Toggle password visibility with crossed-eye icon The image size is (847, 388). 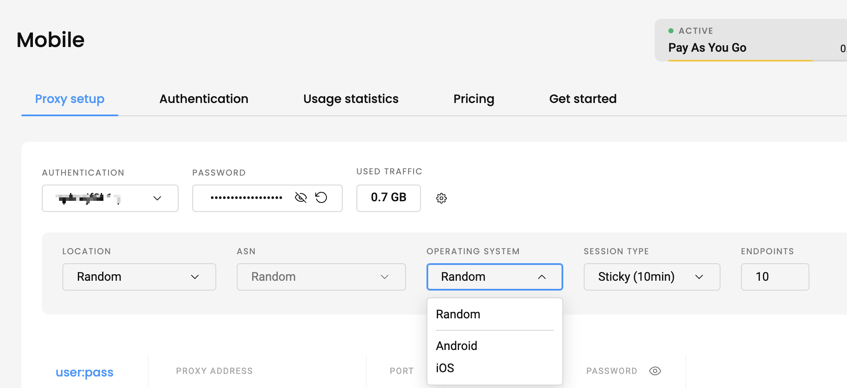301,197
